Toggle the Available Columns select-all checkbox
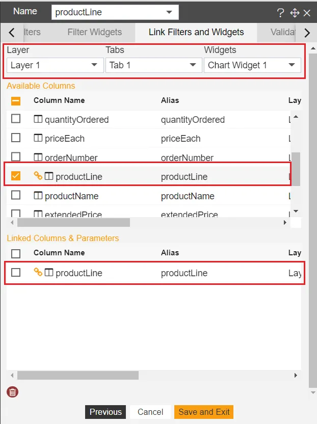317x424 pixels. click(x=16, y=101)
